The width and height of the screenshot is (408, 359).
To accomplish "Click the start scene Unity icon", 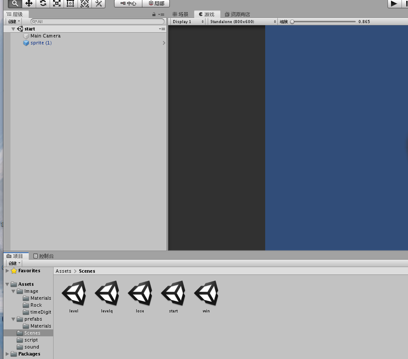I will pos(20,29).
